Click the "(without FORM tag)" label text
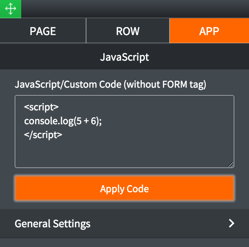The height and width of the screenshot is (247, 249). 165,85
